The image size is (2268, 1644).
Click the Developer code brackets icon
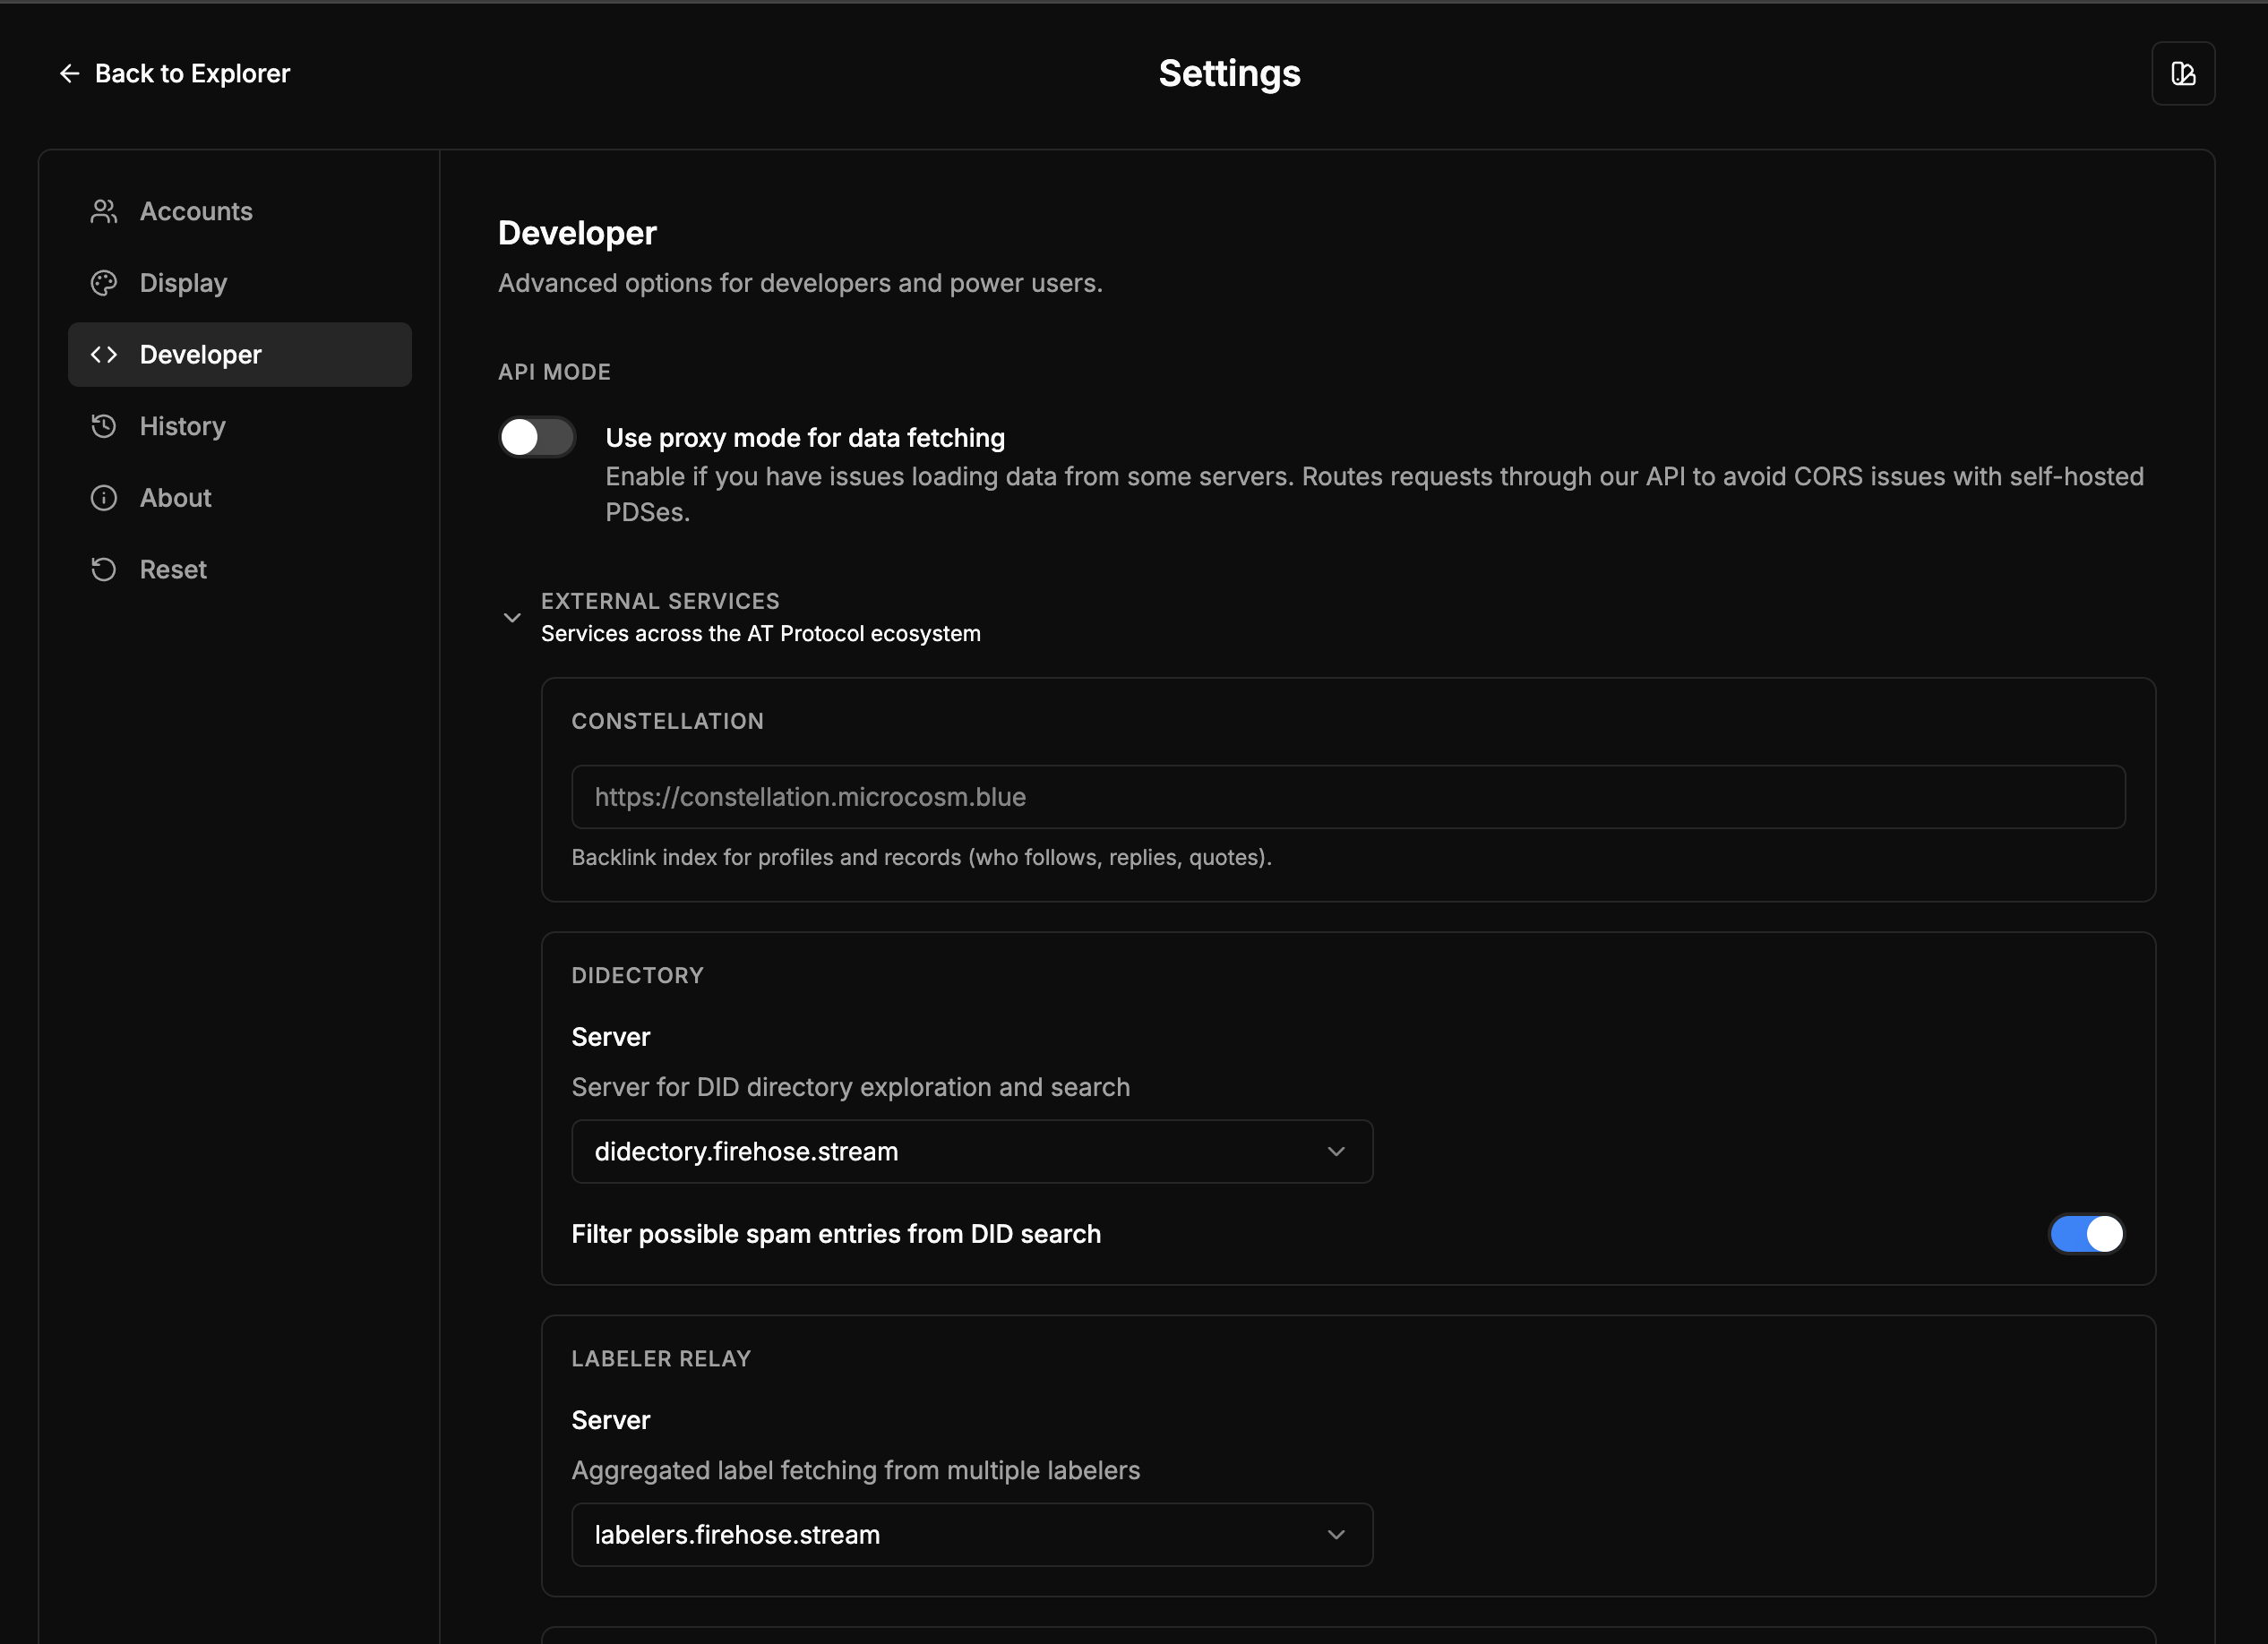104,355
